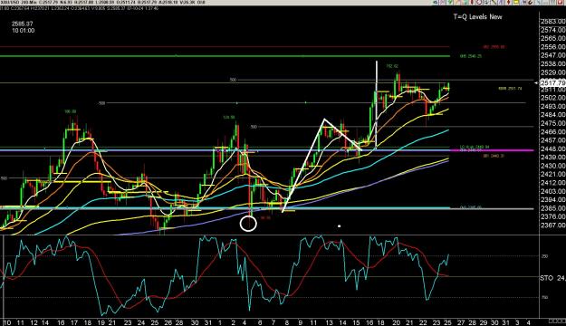566x326 pixels.
Task: Click date label 17 on the time axis
Action: (74, 322)
